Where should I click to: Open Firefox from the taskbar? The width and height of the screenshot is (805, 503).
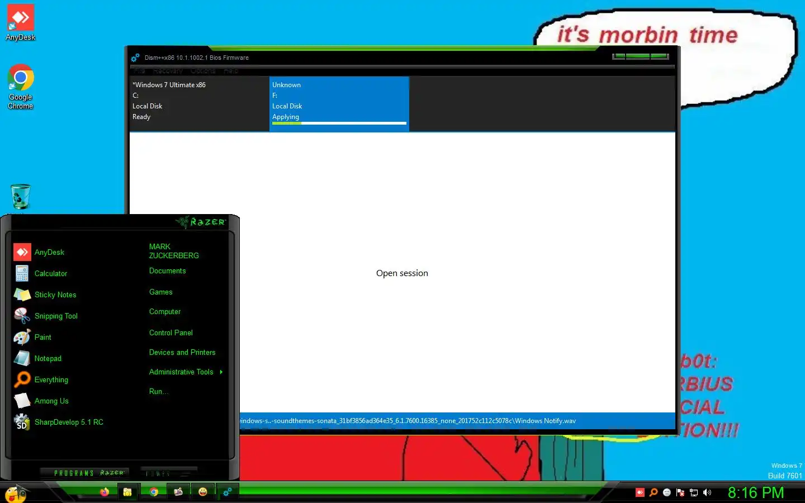(x=105, y=492)
